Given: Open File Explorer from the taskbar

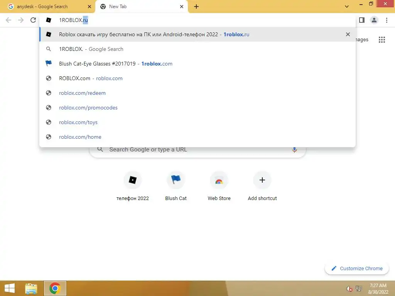Looking at the screenshot, I should coord(31,288).
